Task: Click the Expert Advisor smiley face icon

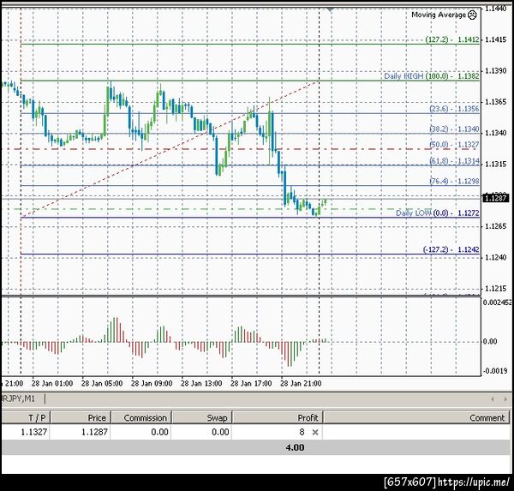Action: tap(472, 15)
